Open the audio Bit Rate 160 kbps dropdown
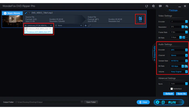 tap(183, 66)
